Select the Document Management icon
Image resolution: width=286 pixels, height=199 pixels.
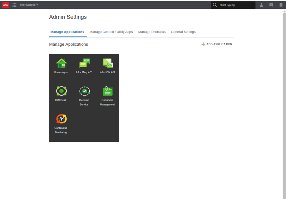[108, 91]
